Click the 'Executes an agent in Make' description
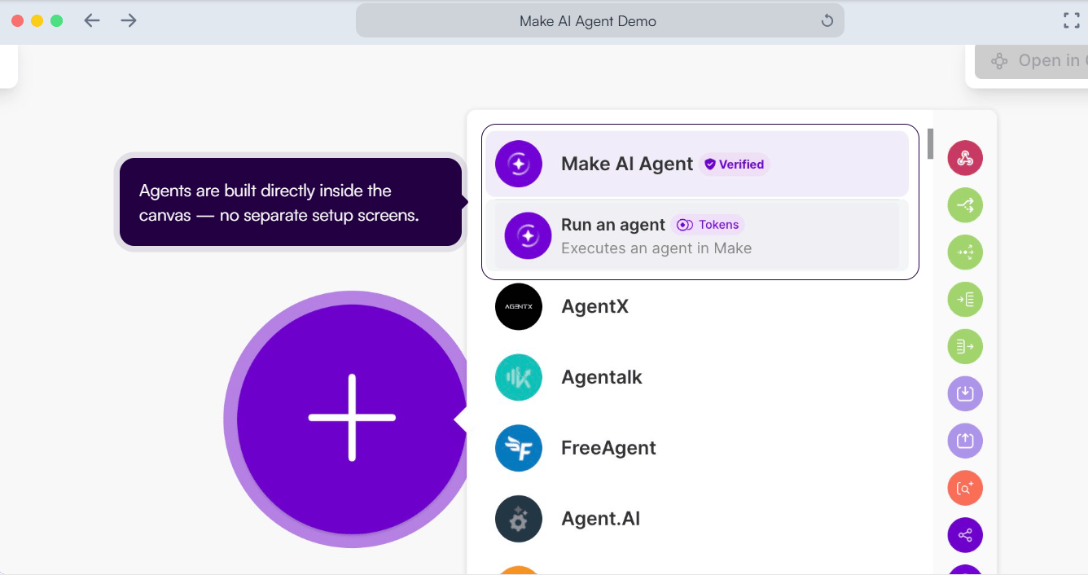The width and height of the screenshot is (1088, 575). click(656, 248)
